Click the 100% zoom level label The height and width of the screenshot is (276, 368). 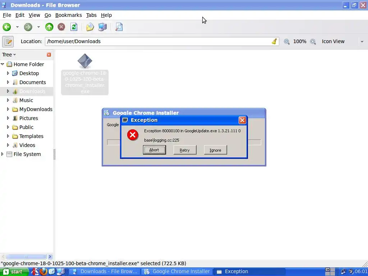click(300, 42)
